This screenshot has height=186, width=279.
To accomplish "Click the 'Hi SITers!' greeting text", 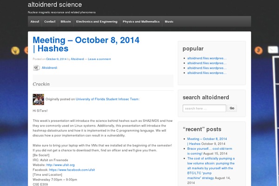I will coord(40,111).
